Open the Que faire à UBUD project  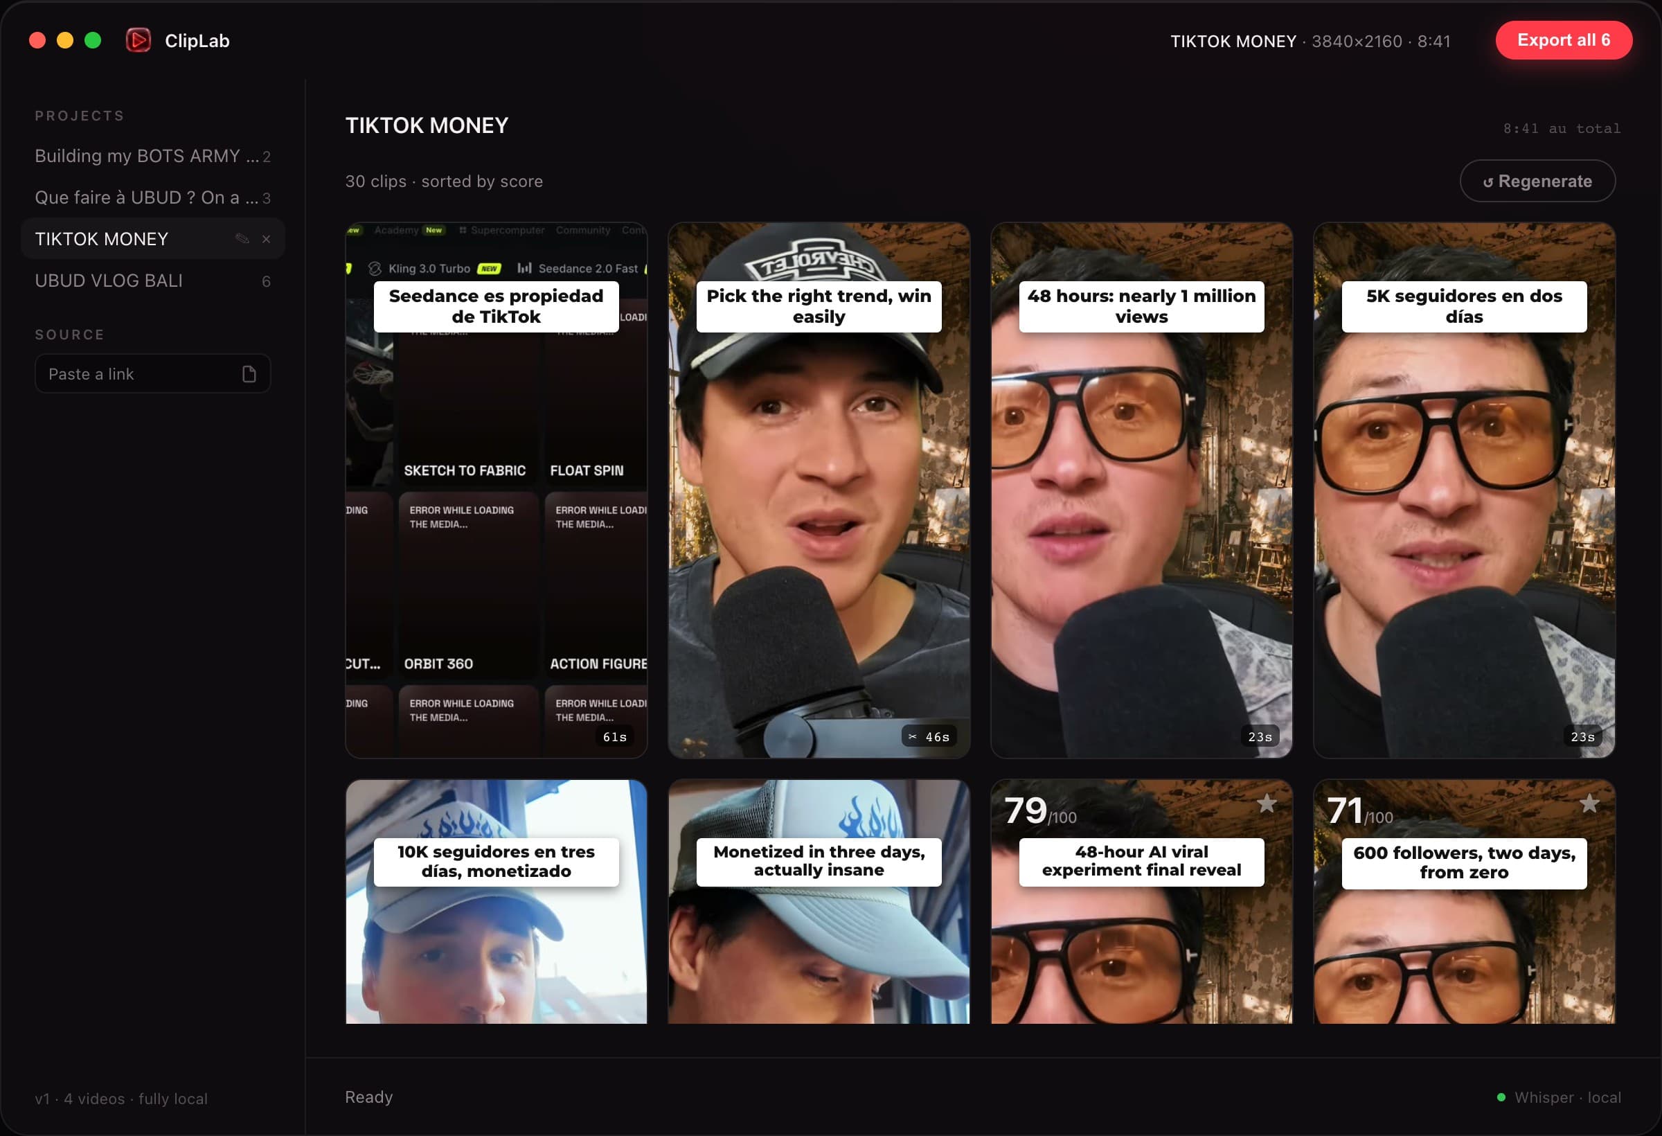pos(152,197)
